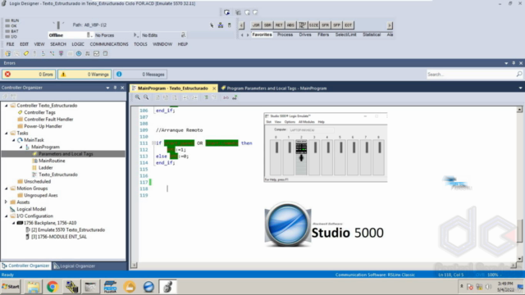Click the Windows Start button
This screenshot has height=295, width=525.
pyautogui.click(x=11, y=287)
